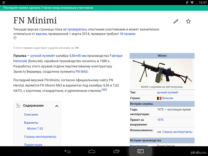The height and width of the screenshot is (156, 208).
Task: Tap the muted notification icon
Action: tap(187, 2)
